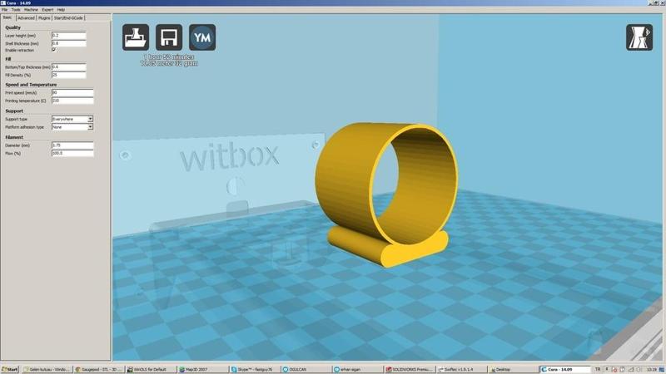This screenshot has width=666, height=374.
Task: Click the print time estimate text
Action: [169, 57]
